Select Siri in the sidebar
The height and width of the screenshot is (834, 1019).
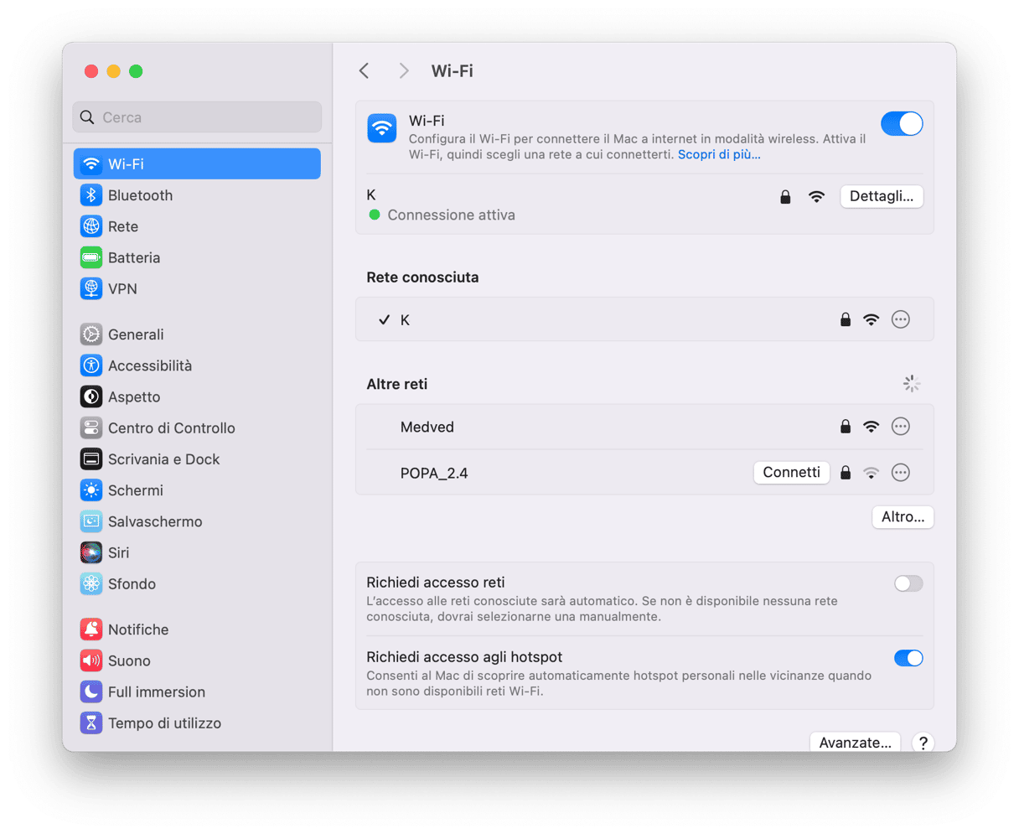click(197, 552)
